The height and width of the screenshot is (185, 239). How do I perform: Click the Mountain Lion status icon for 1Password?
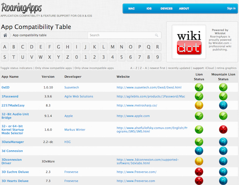(223, 96)
